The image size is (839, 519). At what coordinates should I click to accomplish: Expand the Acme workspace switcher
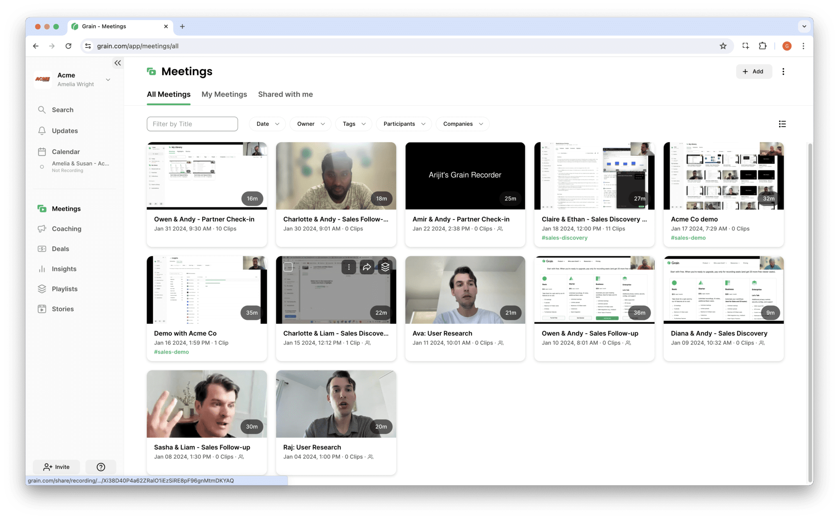pyautogui.click(x=108, y=79)
